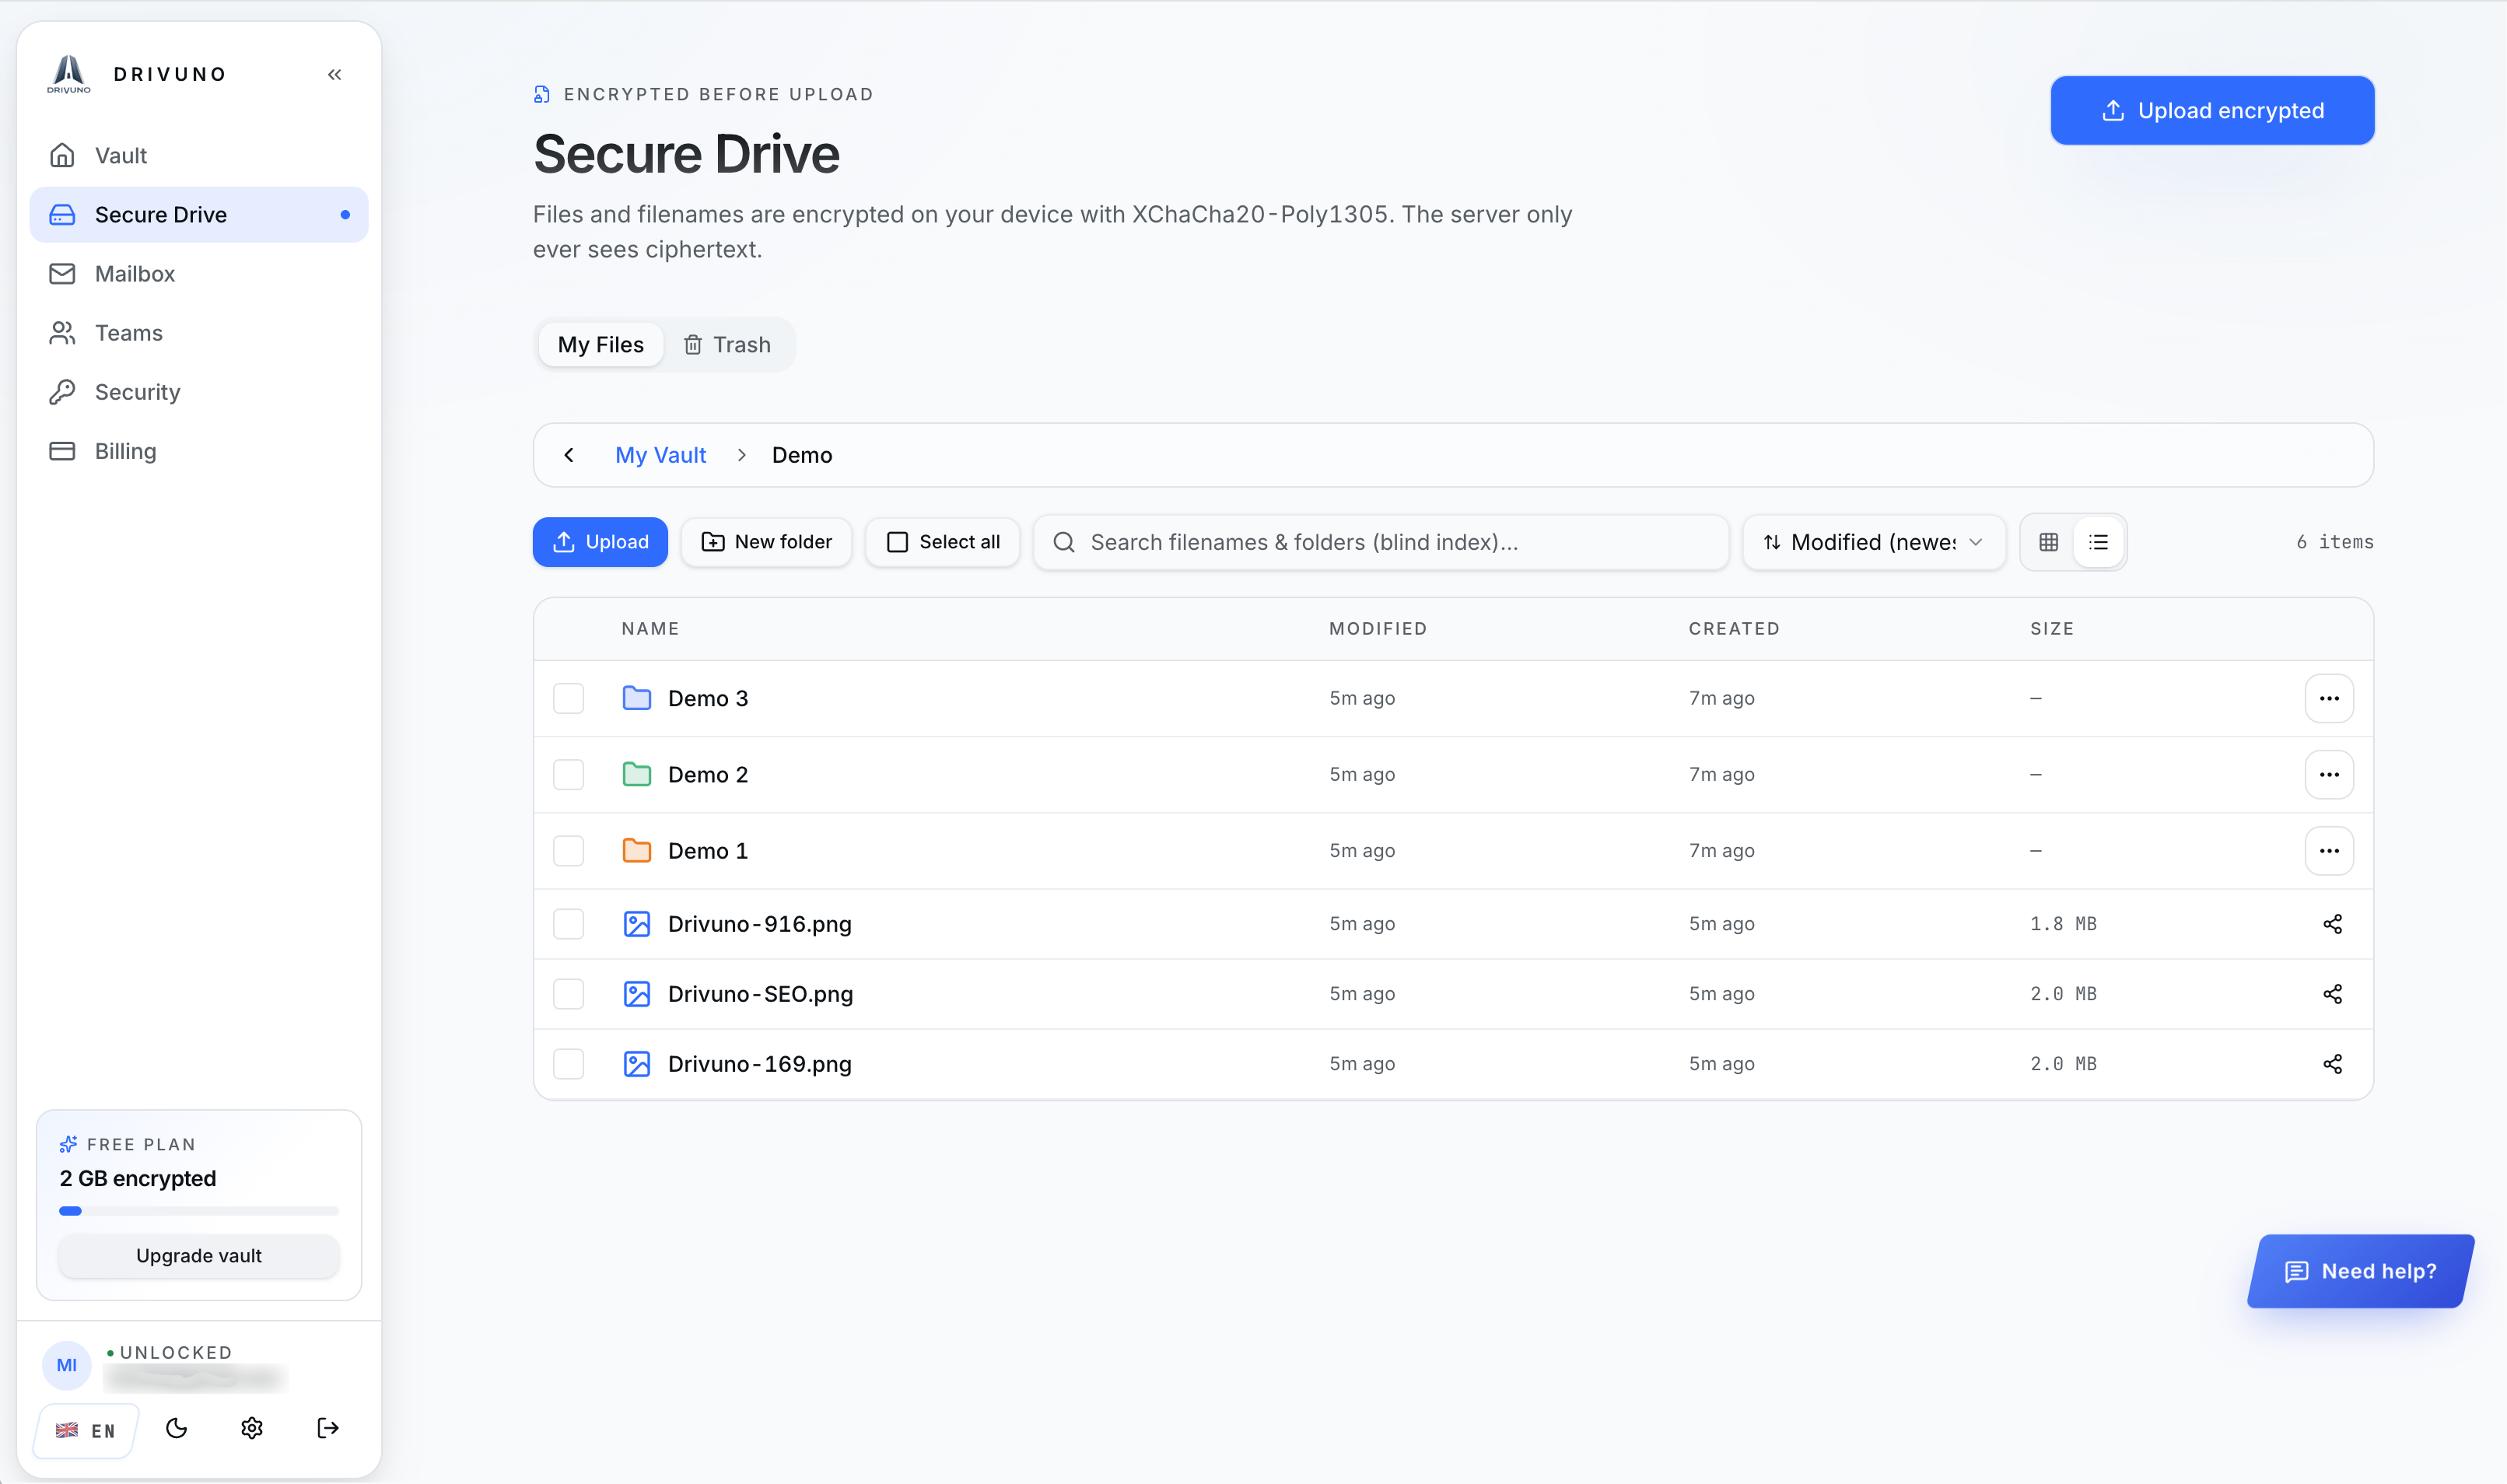
Task: Check the box for Demo 2
Action: [x=569, y=775]
